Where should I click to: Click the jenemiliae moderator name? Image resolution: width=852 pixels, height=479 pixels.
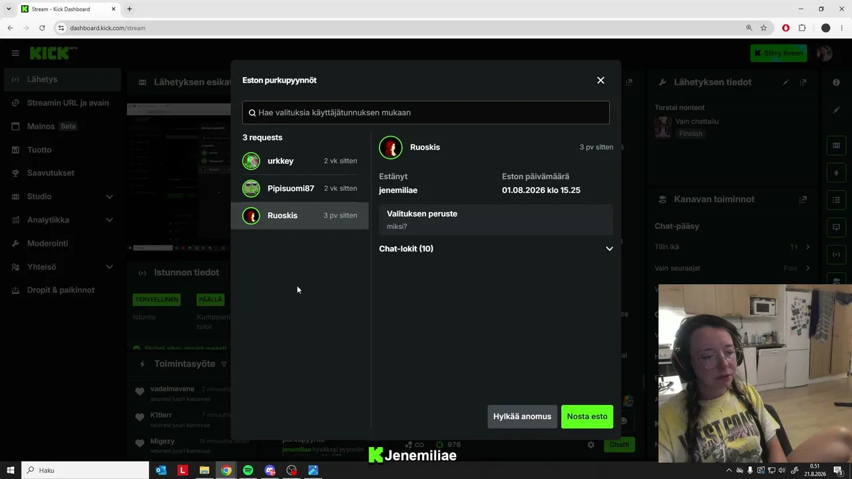pos(398,190)
